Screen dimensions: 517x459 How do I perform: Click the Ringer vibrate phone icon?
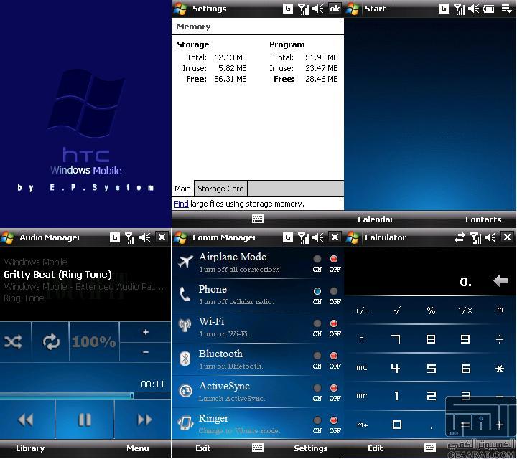point(185,422)
